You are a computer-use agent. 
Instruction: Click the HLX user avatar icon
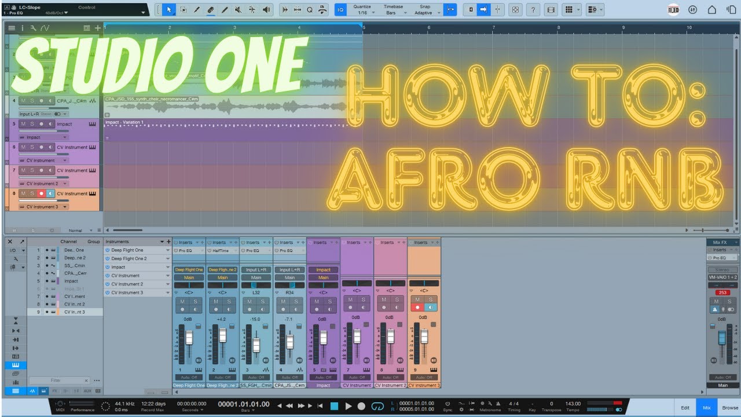673,10
